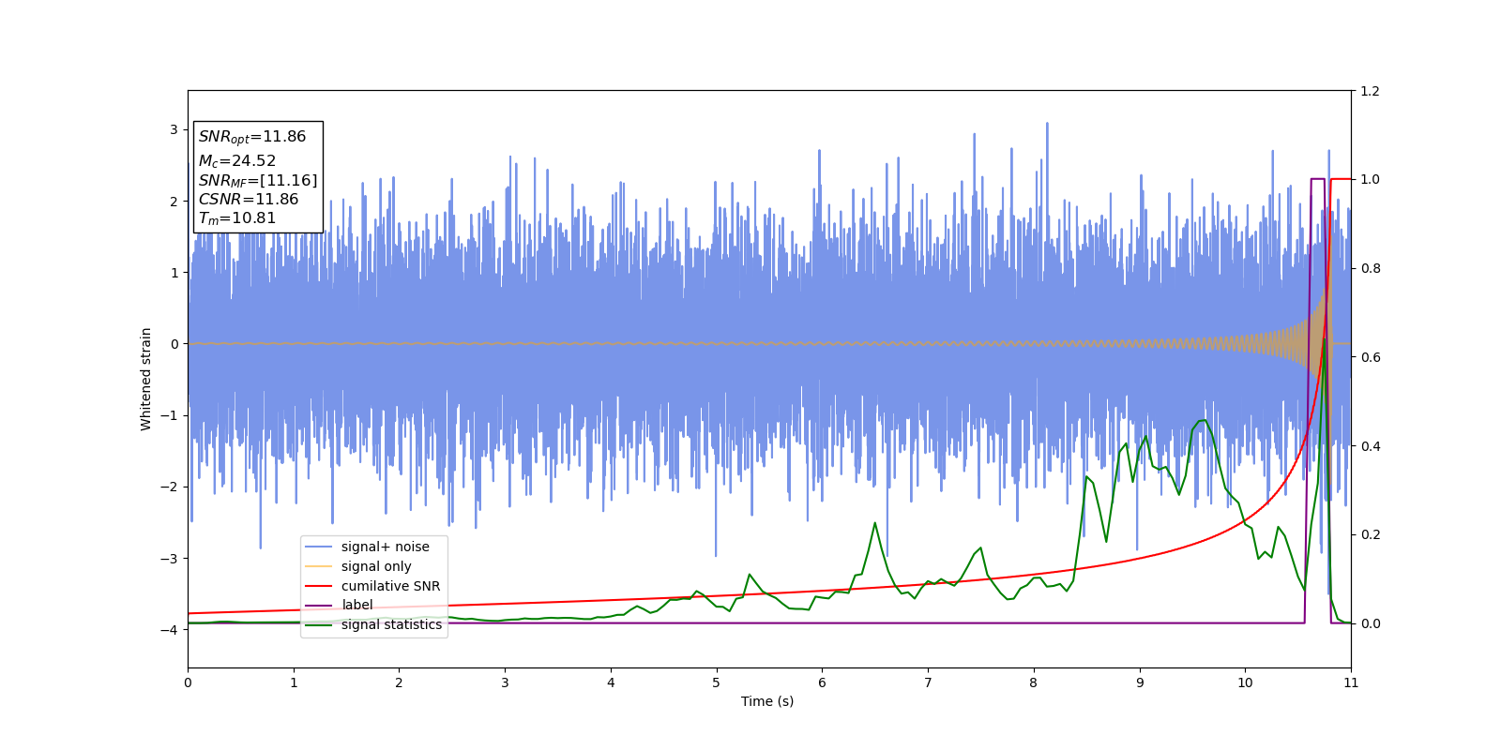Screen dimensions: 1501x750
Task: Click the time-axis tick label 10
Action: pos(1245,682)
